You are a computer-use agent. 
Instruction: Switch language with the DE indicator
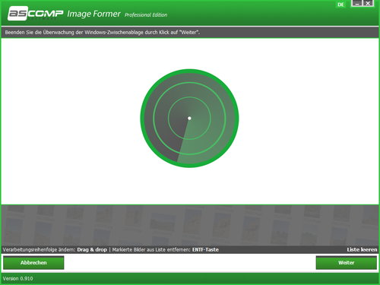340,5
